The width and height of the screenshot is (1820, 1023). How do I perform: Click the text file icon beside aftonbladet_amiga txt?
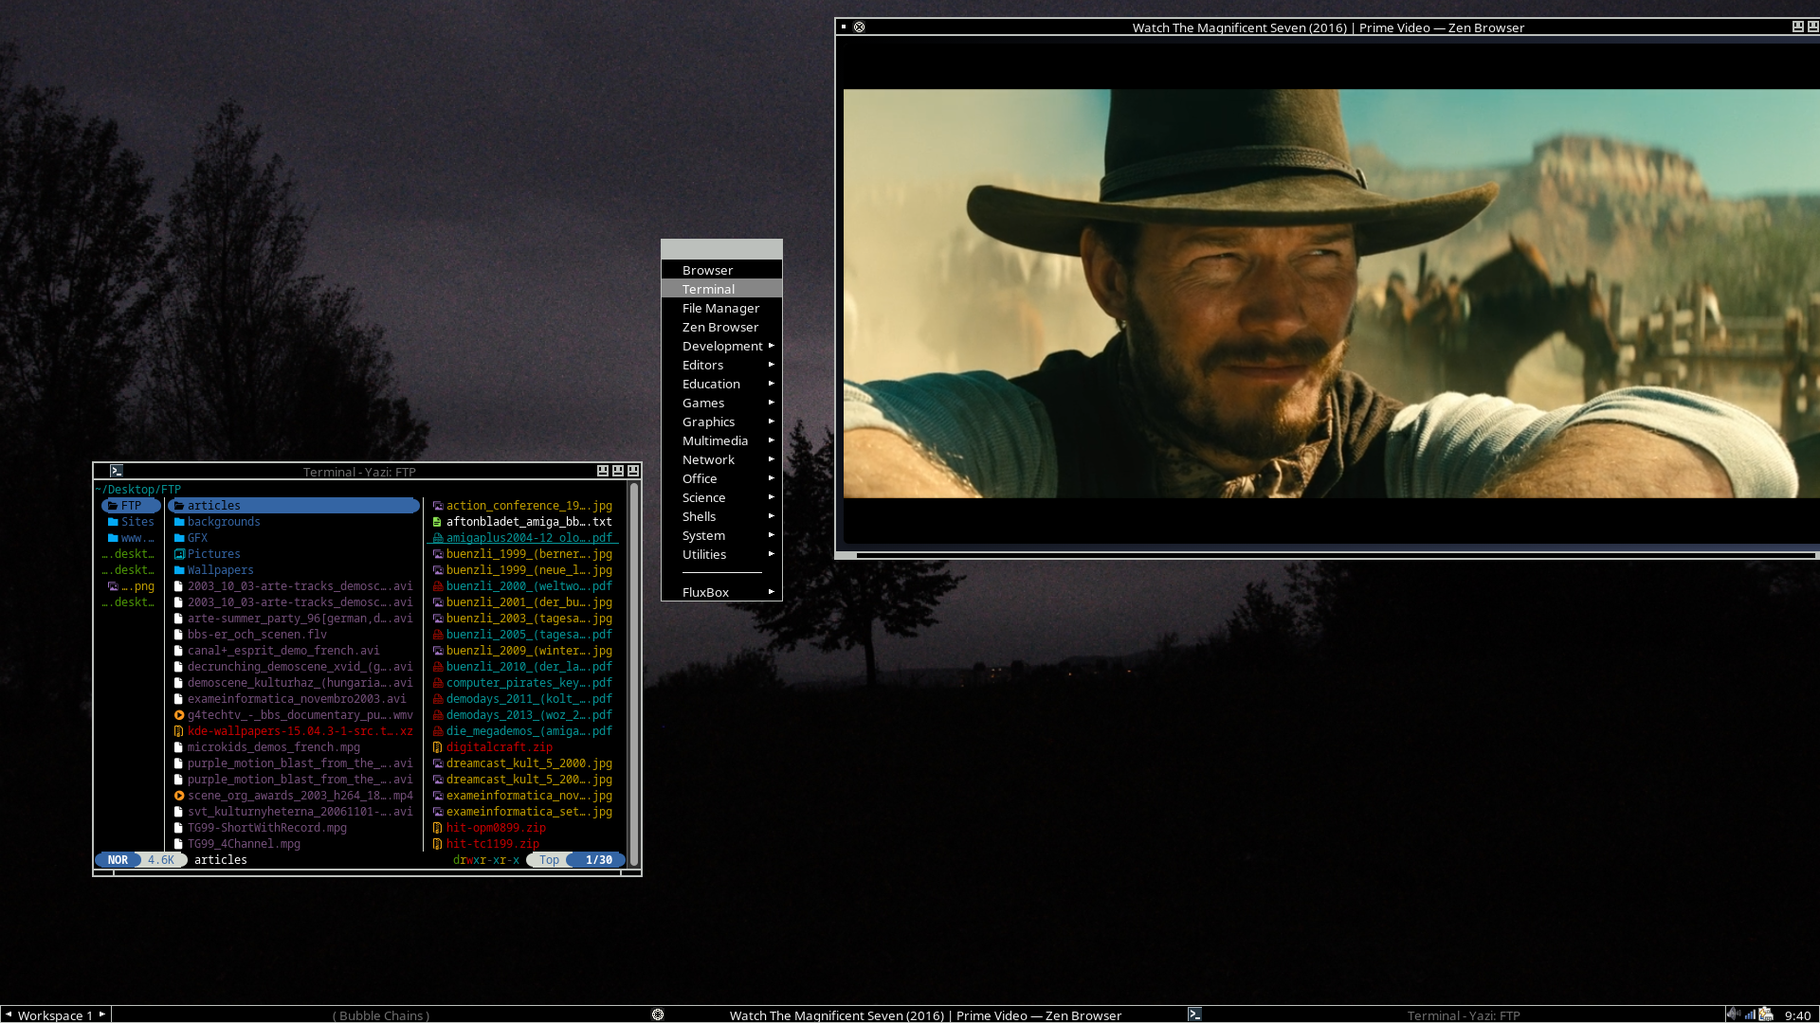click(438, 522)
